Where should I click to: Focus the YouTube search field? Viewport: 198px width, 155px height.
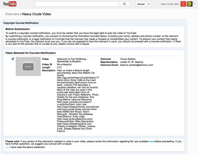[x=77, y=4]
